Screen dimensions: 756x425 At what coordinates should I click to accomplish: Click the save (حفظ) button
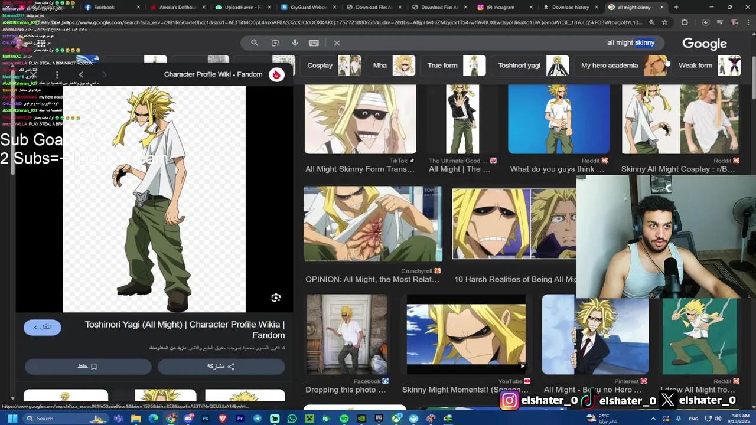pos(87,367)
